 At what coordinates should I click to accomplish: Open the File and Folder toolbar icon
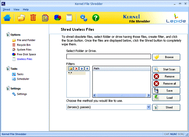21,18
